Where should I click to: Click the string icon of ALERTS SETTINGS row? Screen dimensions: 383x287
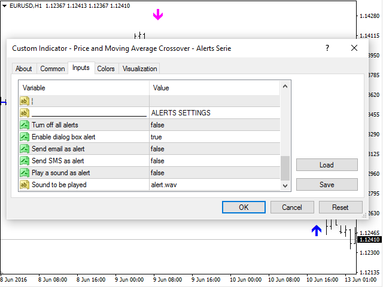25,113
